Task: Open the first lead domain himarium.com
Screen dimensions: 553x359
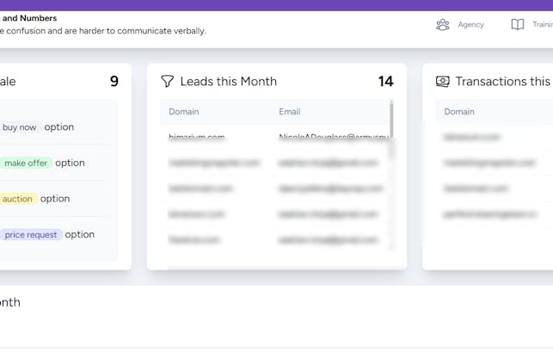Action: pyautogui.click(x=197, y=138)
